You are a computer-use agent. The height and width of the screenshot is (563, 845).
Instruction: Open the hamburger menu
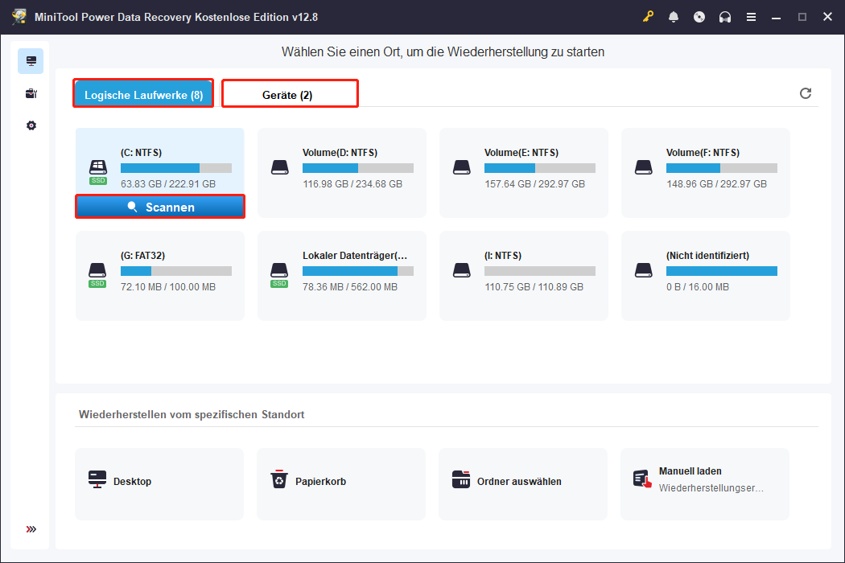(751, 17)
